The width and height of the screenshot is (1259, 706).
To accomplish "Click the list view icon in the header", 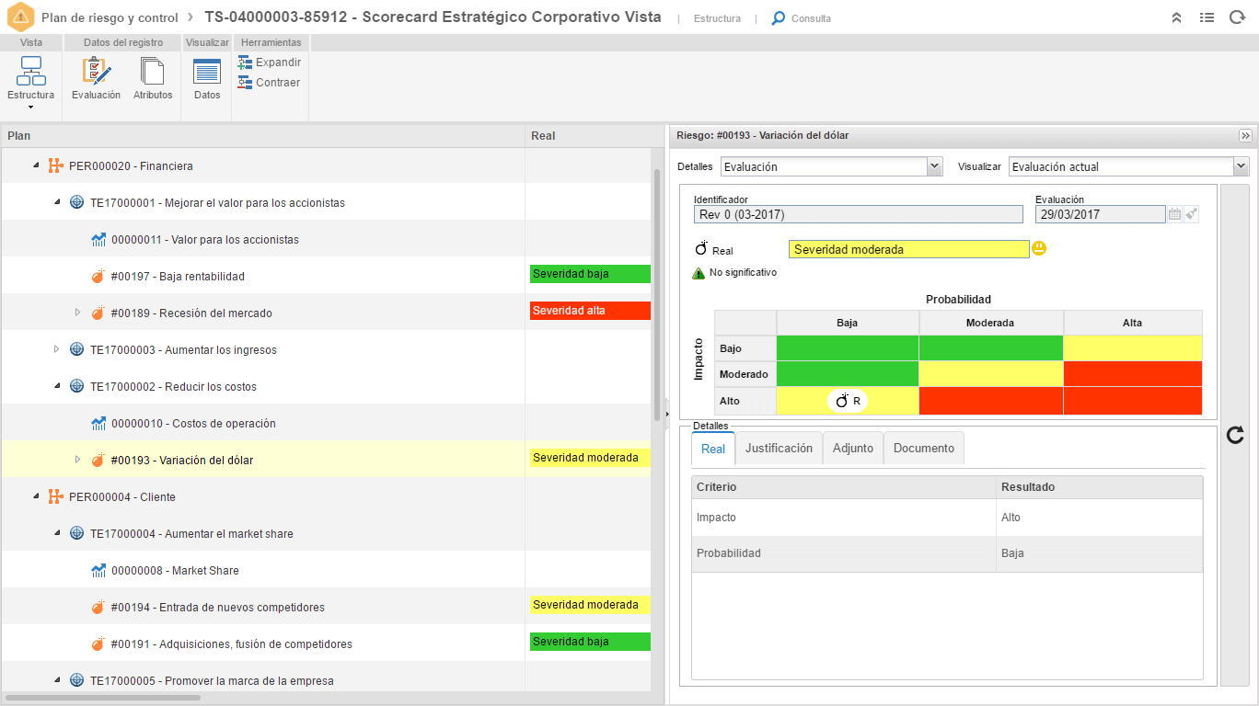I will click(1207, 17).
